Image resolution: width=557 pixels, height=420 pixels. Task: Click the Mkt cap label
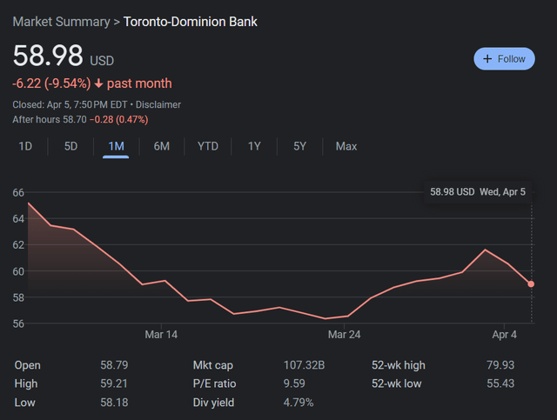212,365
